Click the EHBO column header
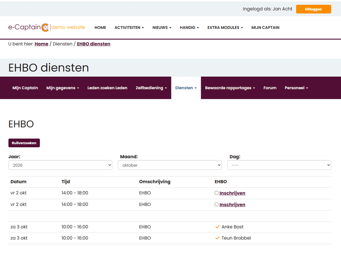 [221, 182]
